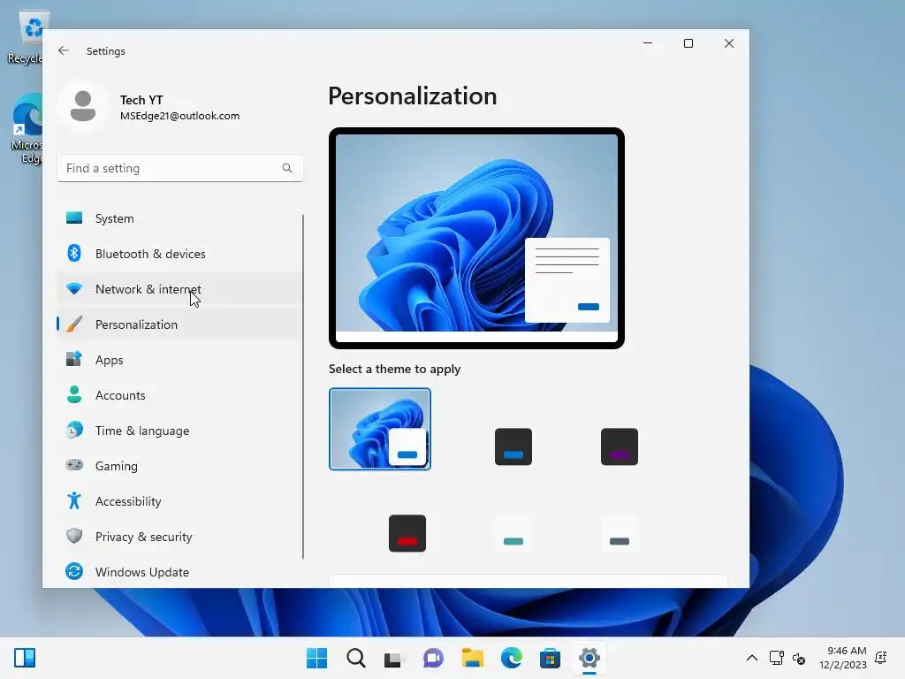
Task: Open System settings category
Action: pos(180,218)
